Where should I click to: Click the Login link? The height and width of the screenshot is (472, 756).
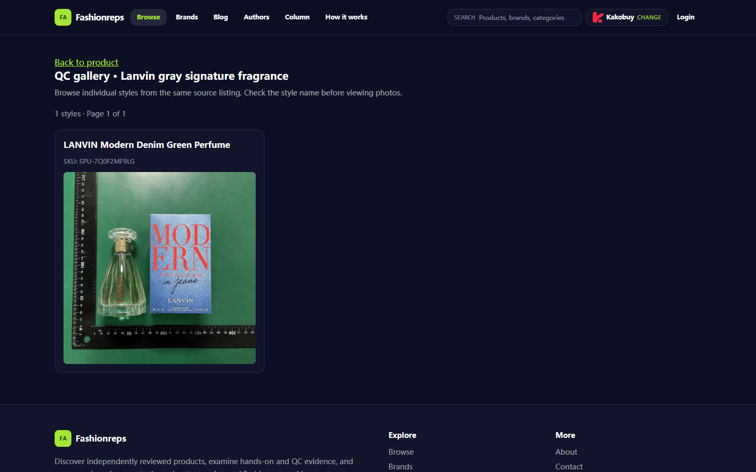[x=686, y=17]
